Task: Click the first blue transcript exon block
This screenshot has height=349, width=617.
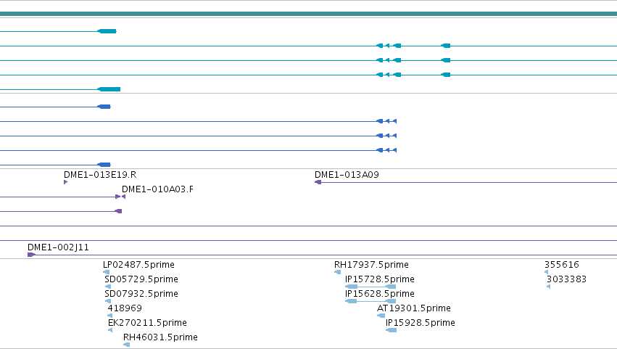Action: [x=104, y=107]
